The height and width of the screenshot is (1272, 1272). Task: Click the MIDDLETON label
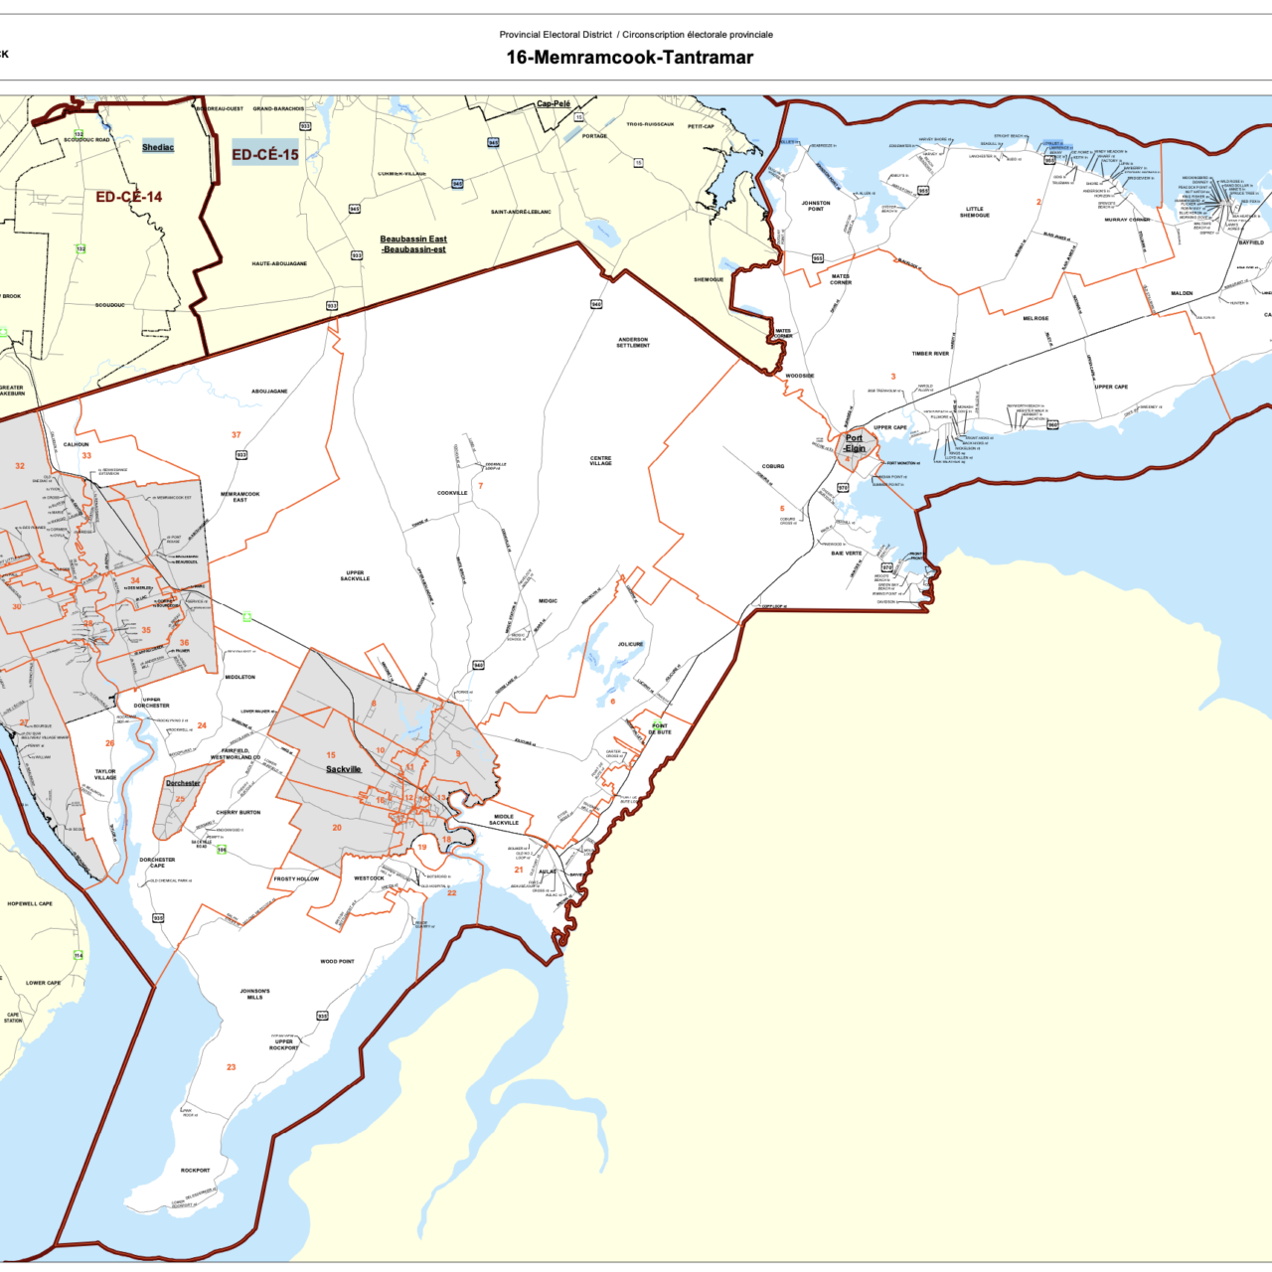[239, 677]
